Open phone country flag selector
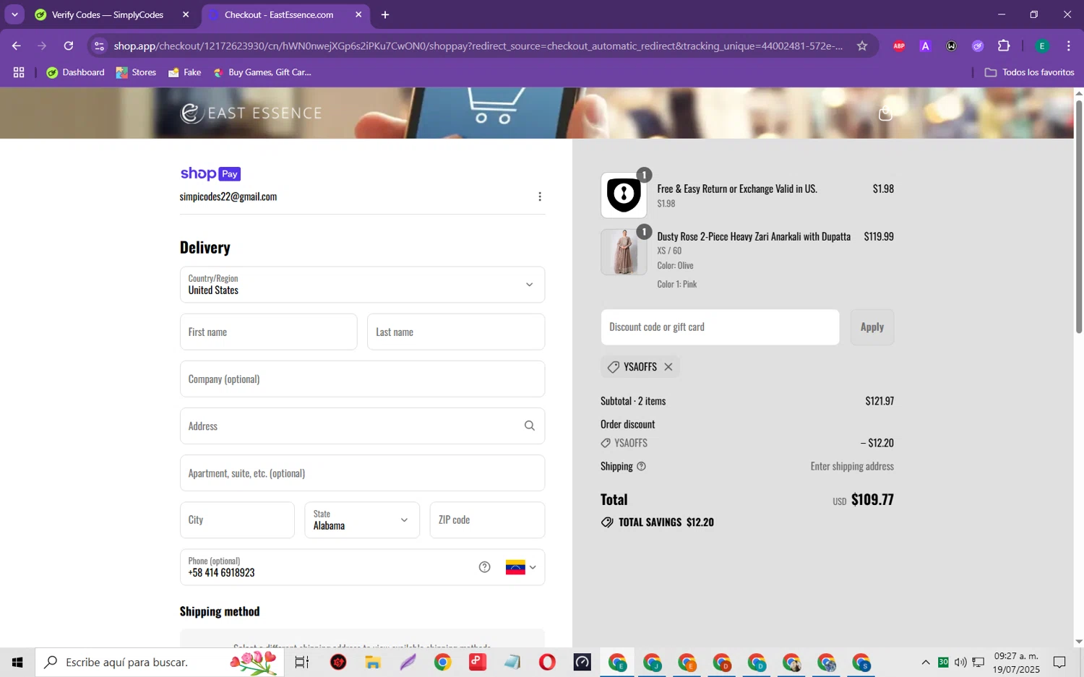The height and width of the screenshot is (677, 1084). click(x=521, y=567)
